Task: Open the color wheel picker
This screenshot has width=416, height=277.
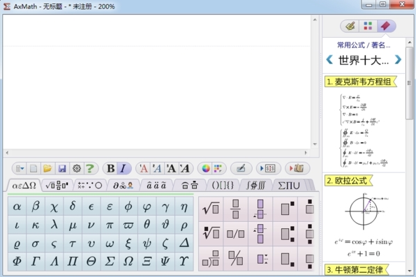Action: click(x=206, y=168)
